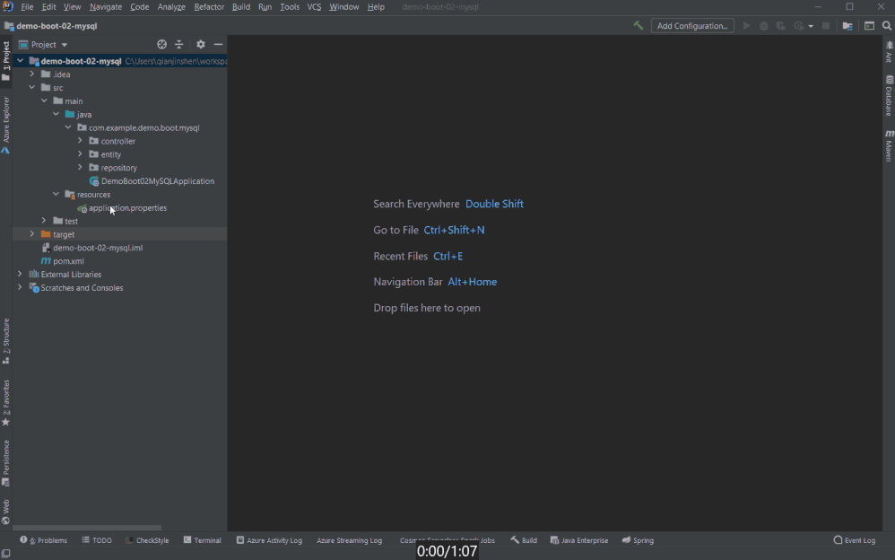This screenshot has width=895, height=560.
Task: Open the Azure Activity Log tab
Action: point(269,540)
